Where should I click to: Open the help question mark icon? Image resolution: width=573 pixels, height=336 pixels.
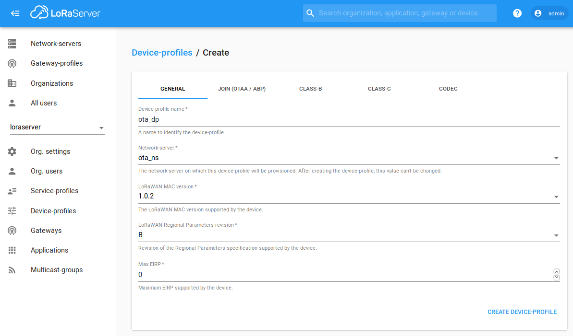click(x=517, y=13)
